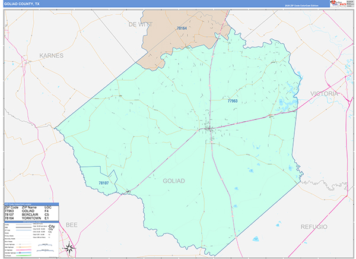Click ZIP label 78164 on tan region

pyautogui.click(x=182, y=28)
